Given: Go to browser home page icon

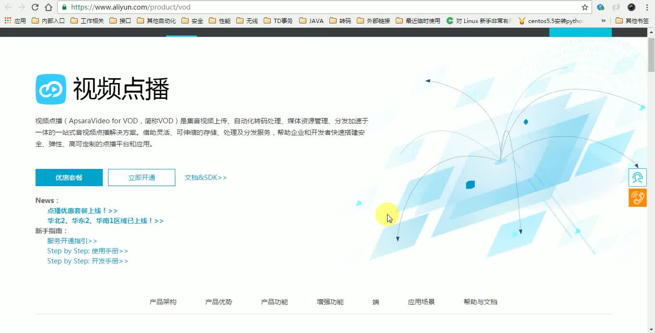Looking at the screenshot, I should coord(49,7).
